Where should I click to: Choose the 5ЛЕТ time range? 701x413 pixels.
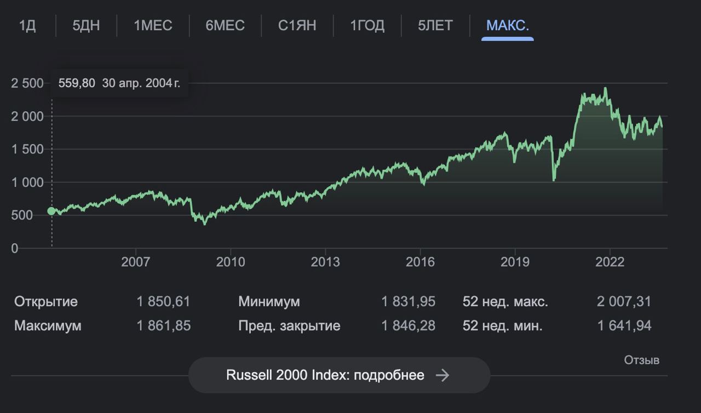[x=435, y=26]
